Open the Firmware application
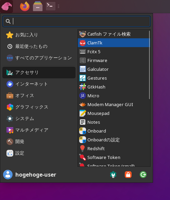Image resolution: width=170 pixels, height=200 pixels. (x=113, y=60)
